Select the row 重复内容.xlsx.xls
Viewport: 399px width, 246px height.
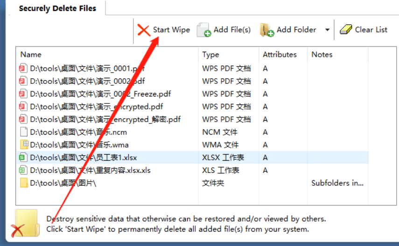click(x=192, y=170)
